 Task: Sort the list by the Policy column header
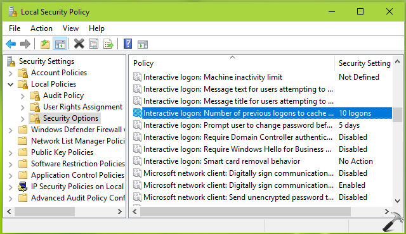coord(232,63)
